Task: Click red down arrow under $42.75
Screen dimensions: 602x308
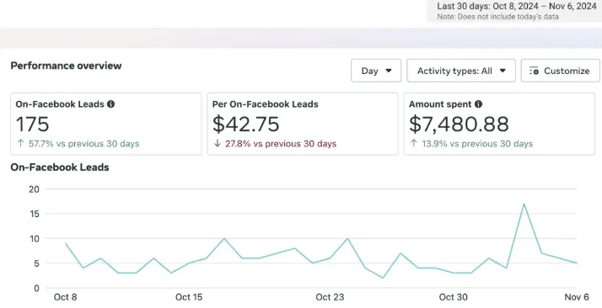Action: click(218, 143)
